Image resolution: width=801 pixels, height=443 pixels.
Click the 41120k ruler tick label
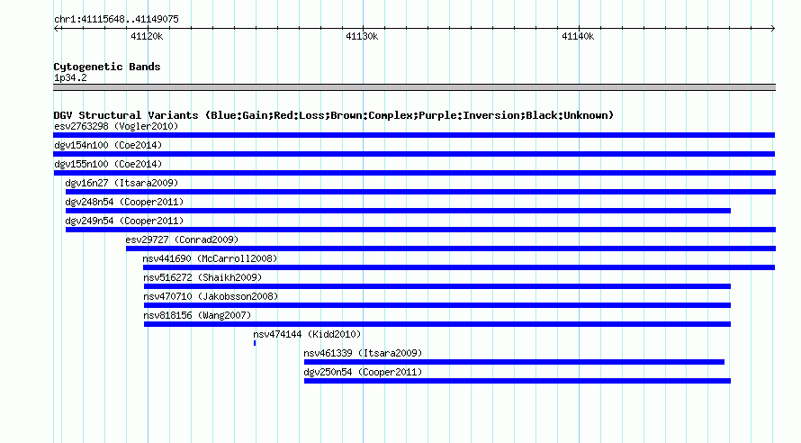pos(147,36)
